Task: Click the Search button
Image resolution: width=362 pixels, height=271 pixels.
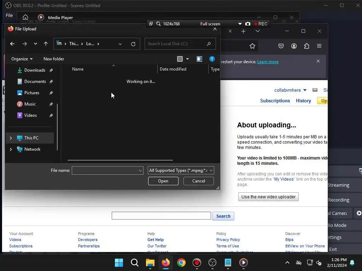Action: (x=223, y=216)
